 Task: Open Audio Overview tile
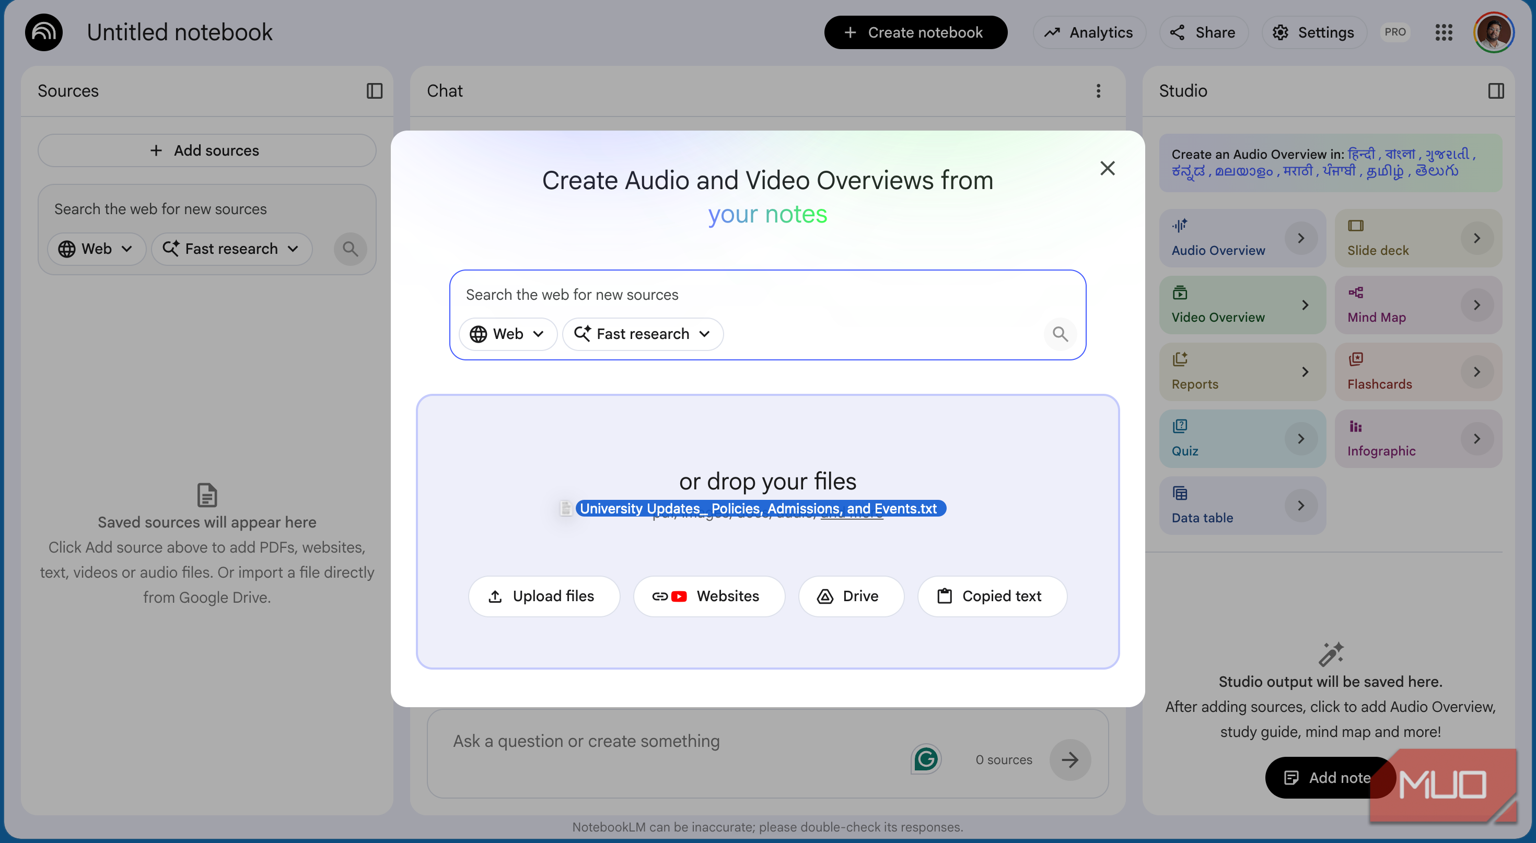[1242, 238]
